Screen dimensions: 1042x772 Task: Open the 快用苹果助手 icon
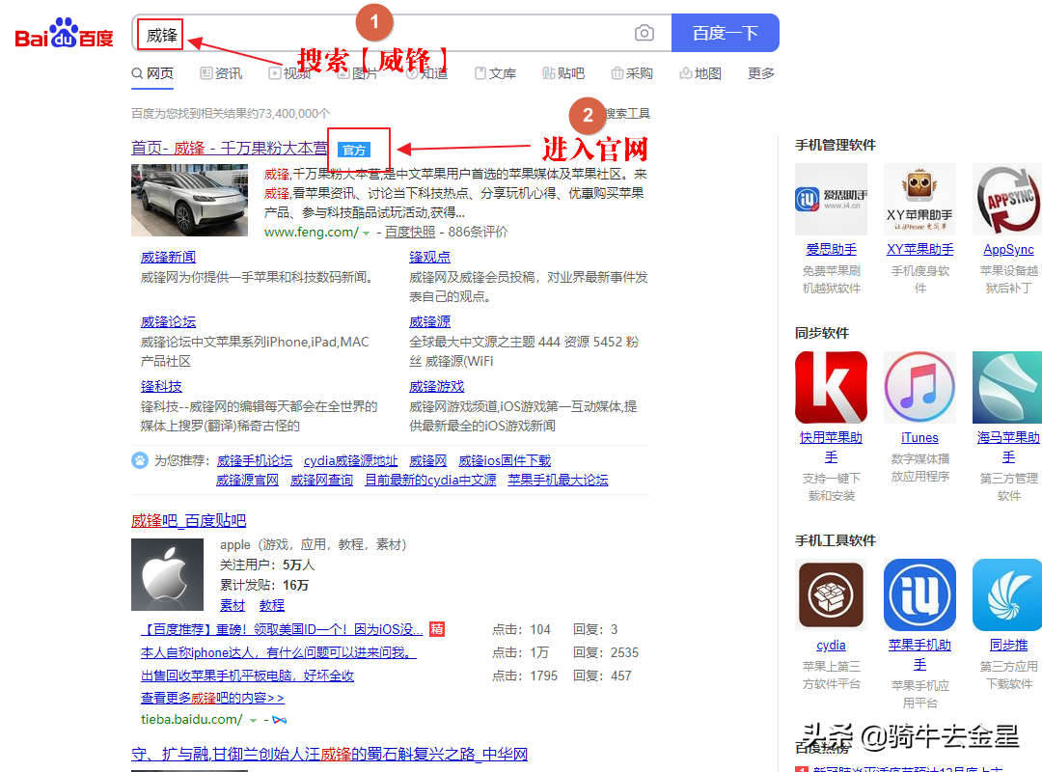[x=831, y=386]
